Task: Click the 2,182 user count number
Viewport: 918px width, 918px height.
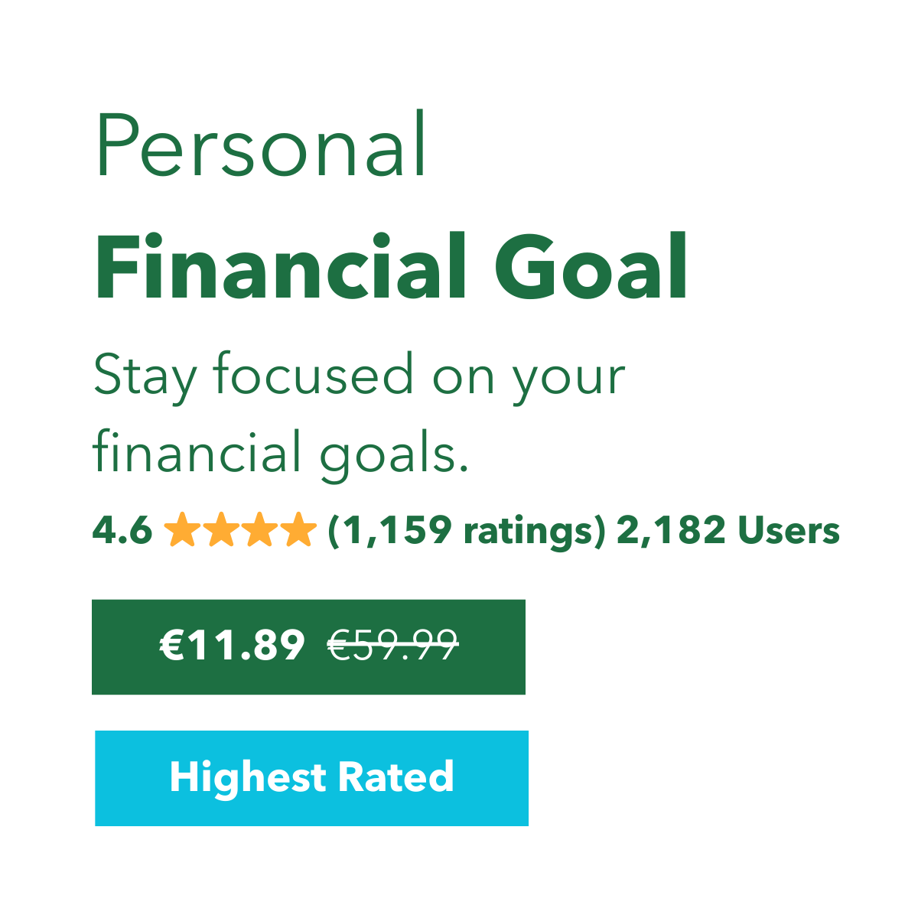Action: coord(670,531)
